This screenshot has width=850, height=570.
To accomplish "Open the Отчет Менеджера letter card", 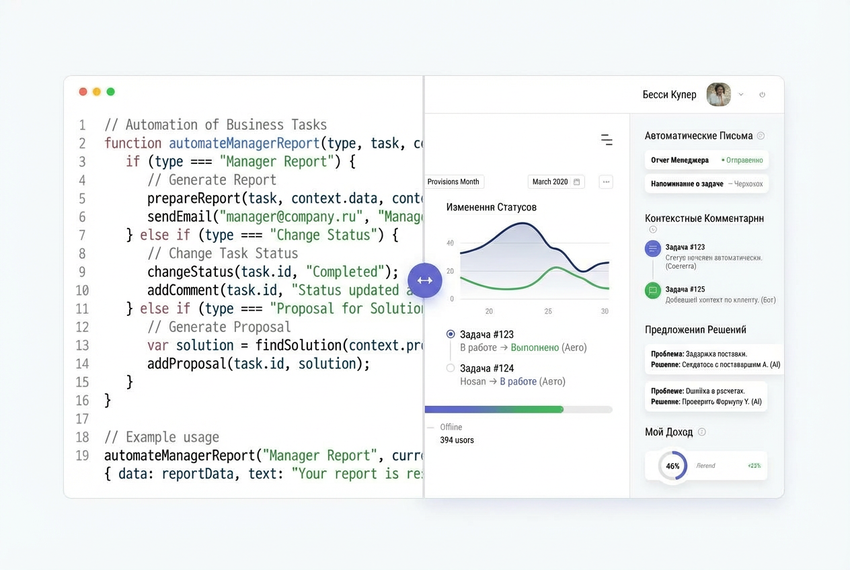I will click(x=706, y=160).
